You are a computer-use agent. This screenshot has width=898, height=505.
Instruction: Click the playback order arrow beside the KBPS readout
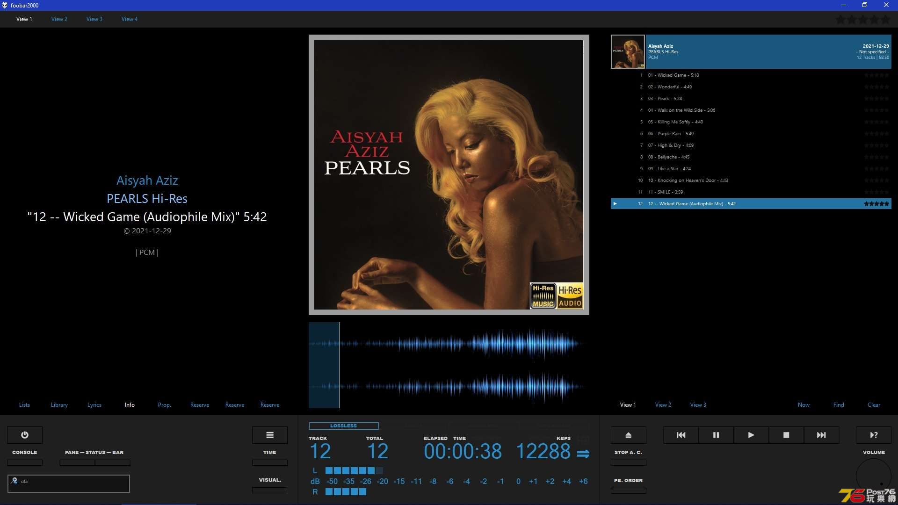pos(583,454)
